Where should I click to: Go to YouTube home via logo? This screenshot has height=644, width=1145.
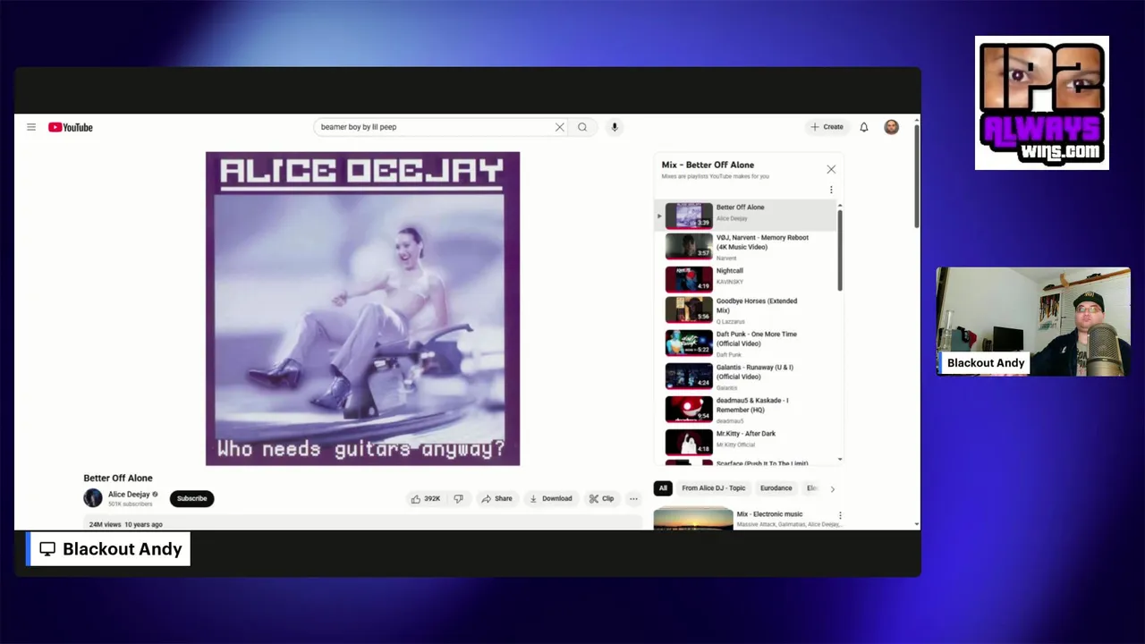click(x=71, y=127)
